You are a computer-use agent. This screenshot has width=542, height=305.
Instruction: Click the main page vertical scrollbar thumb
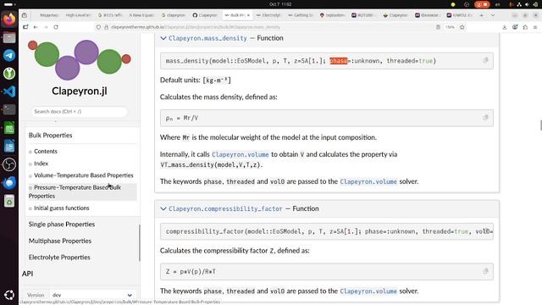(x=540, y=125)
